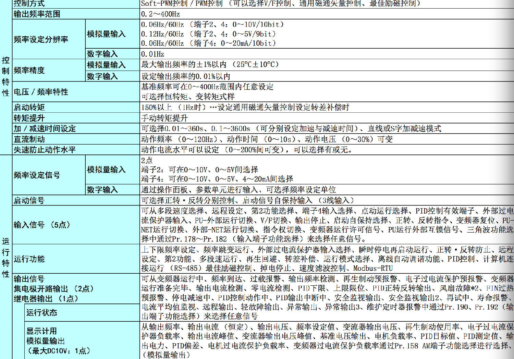Select 可选择正转·反转分别控制 description
Image resolution: width=514 pixels, height=359 pixels.
(x=248, y=200)
